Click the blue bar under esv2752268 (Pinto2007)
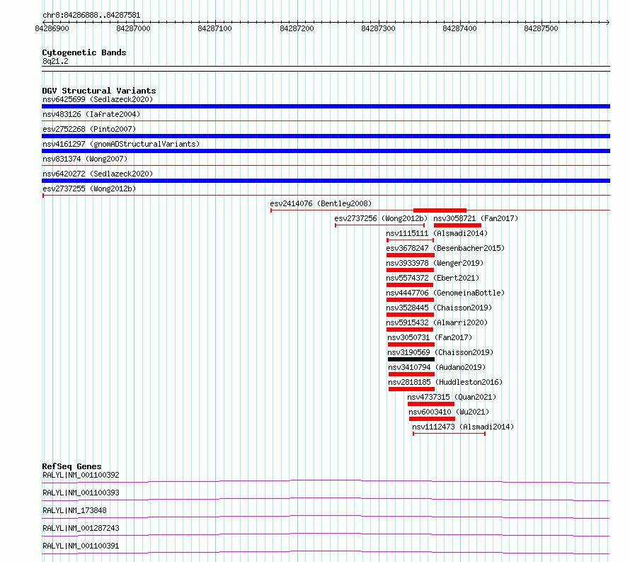Viewport: 630px width, 562px height. (x=326, y=136)
